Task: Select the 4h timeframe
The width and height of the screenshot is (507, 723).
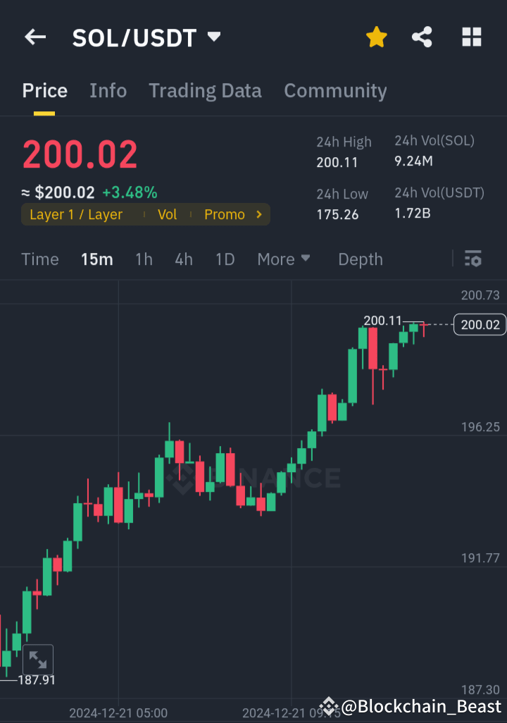Action: tap(183, 259)
